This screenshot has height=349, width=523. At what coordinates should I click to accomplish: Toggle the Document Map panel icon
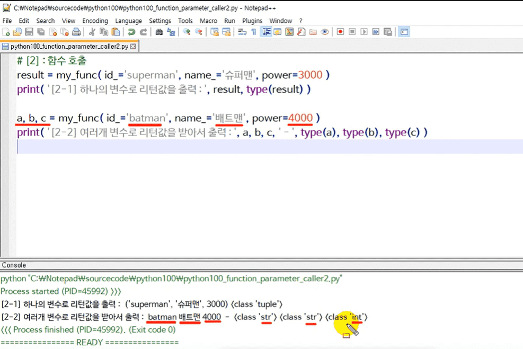click(289, 32)
